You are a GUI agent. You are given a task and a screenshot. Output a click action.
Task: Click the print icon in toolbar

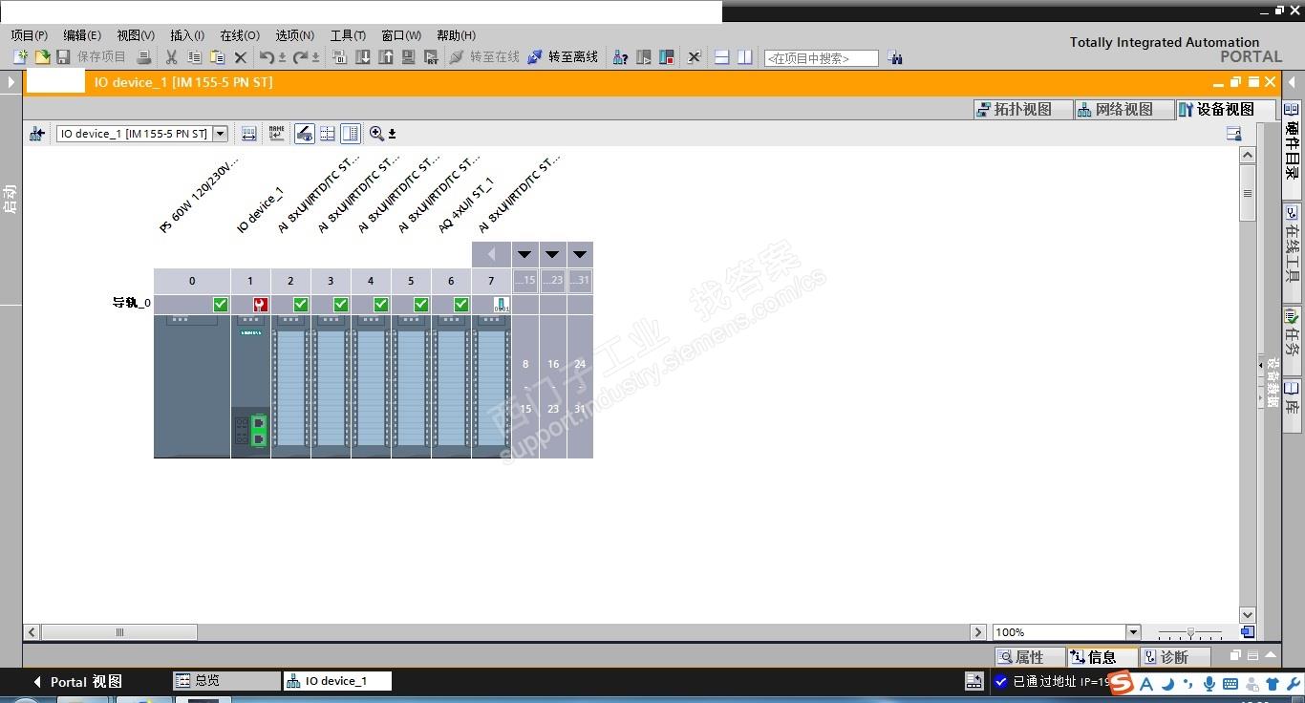tap(143, 57)
